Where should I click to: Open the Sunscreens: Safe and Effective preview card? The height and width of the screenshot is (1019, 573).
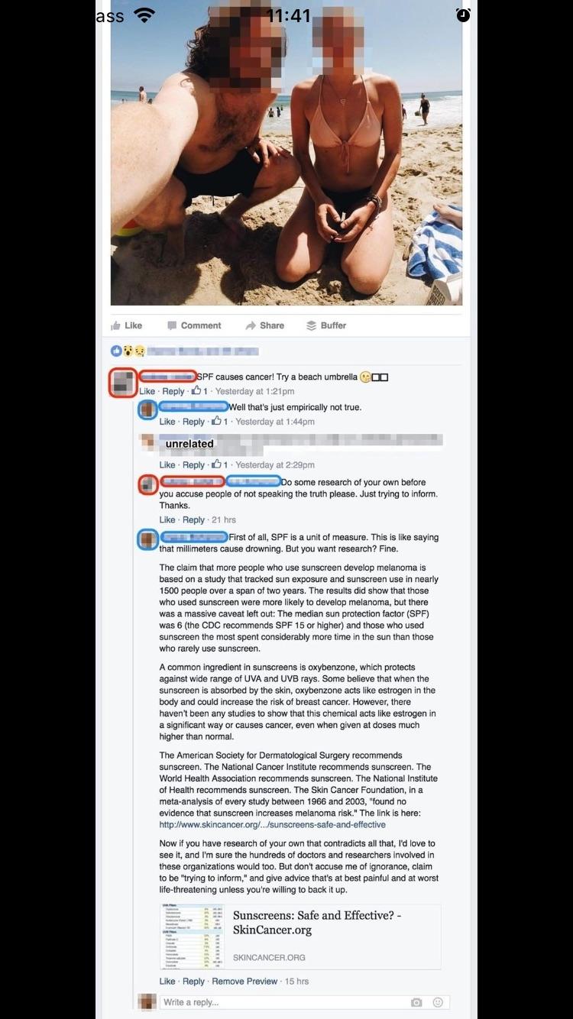300,937
